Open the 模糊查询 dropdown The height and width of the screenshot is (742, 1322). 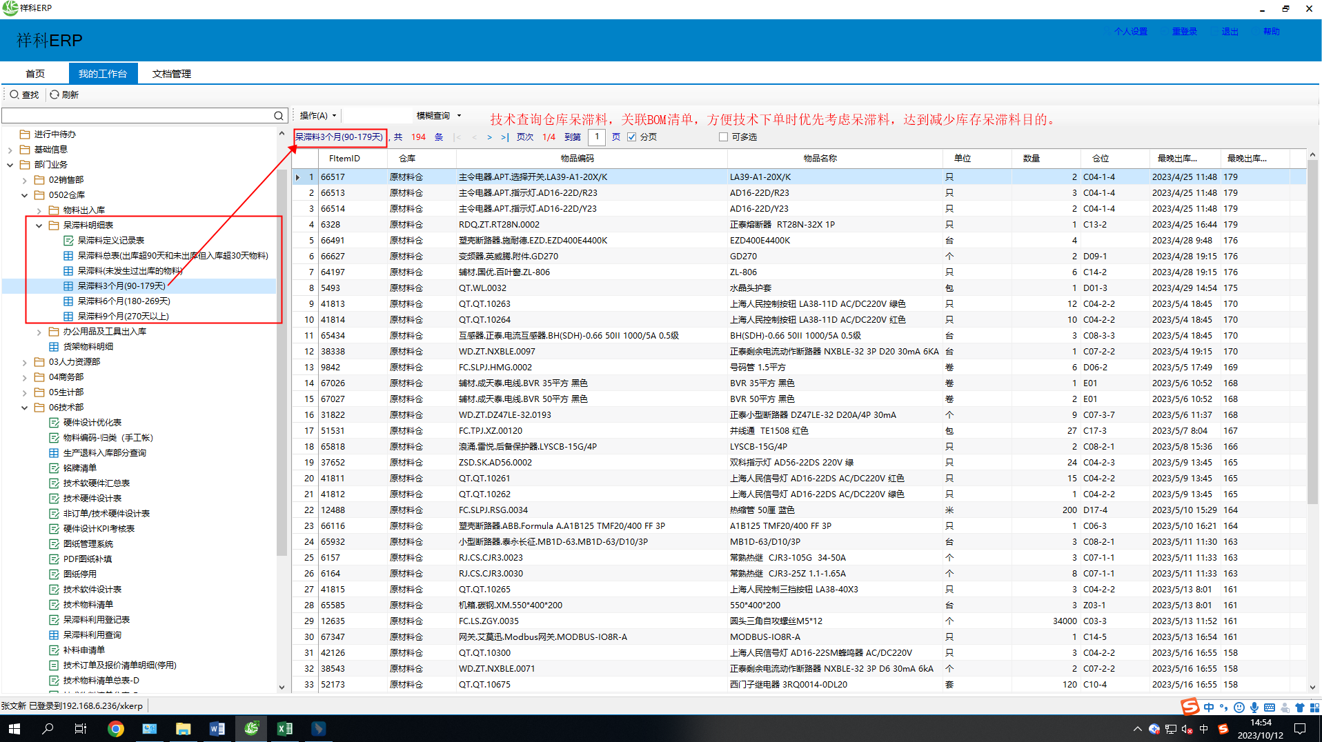pyautogui.click(x=438, y=116)
